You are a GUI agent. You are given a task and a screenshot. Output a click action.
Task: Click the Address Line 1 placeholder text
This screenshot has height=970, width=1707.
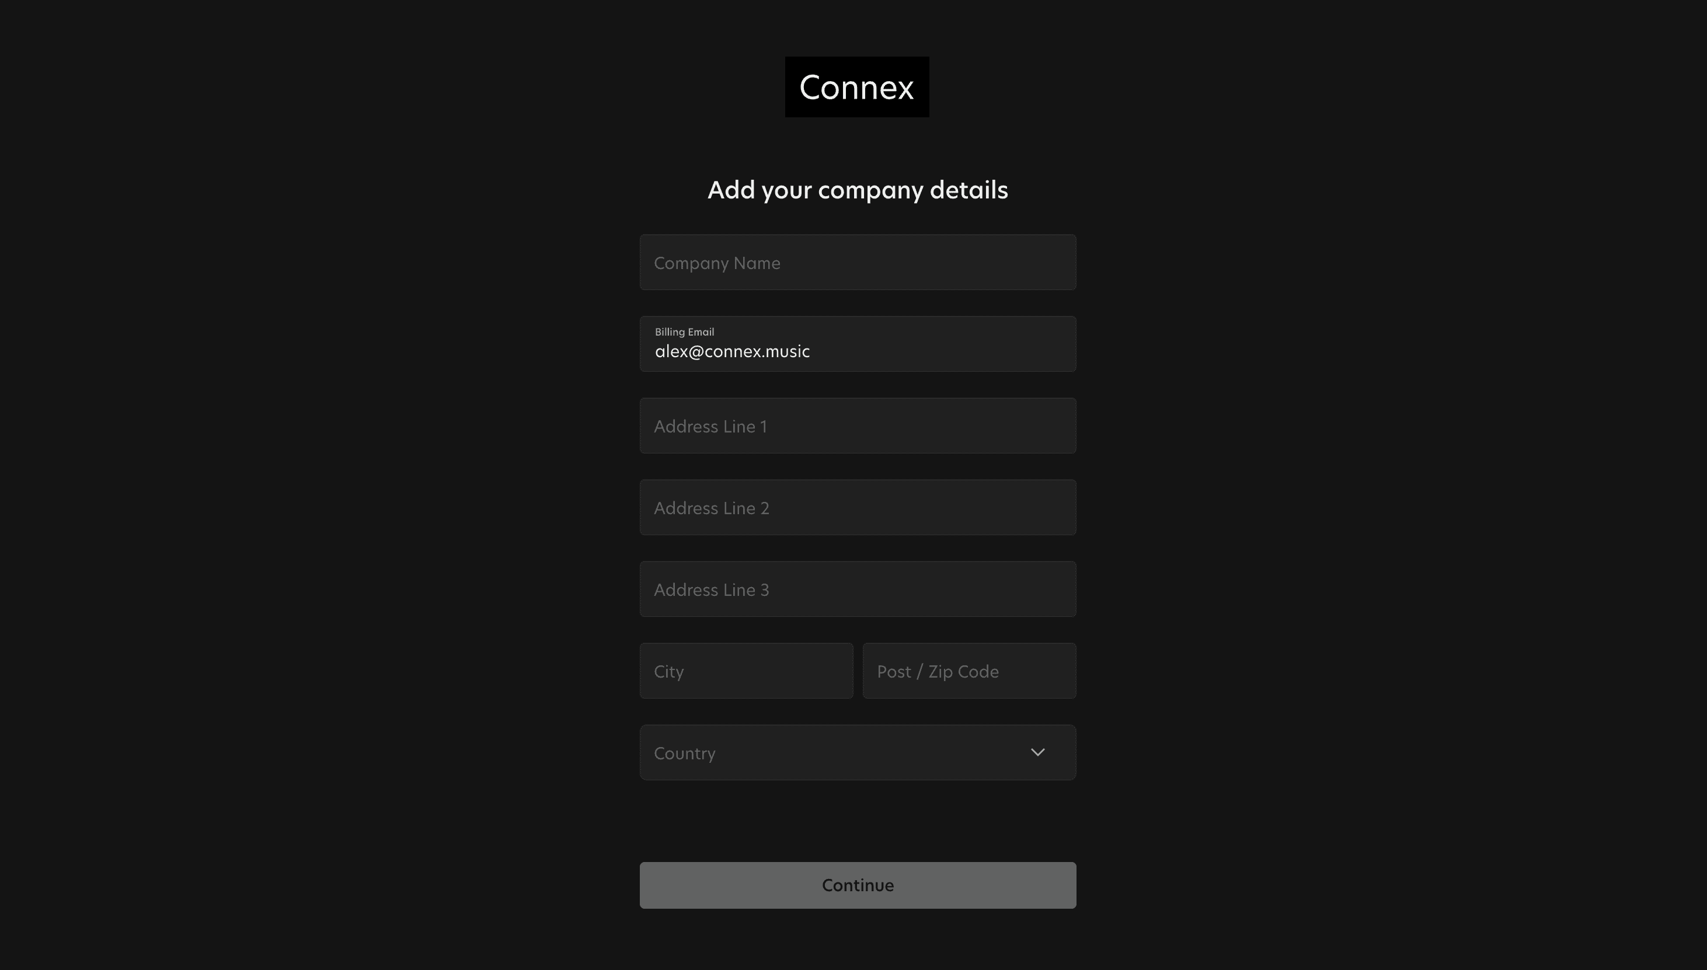point(709,427)
